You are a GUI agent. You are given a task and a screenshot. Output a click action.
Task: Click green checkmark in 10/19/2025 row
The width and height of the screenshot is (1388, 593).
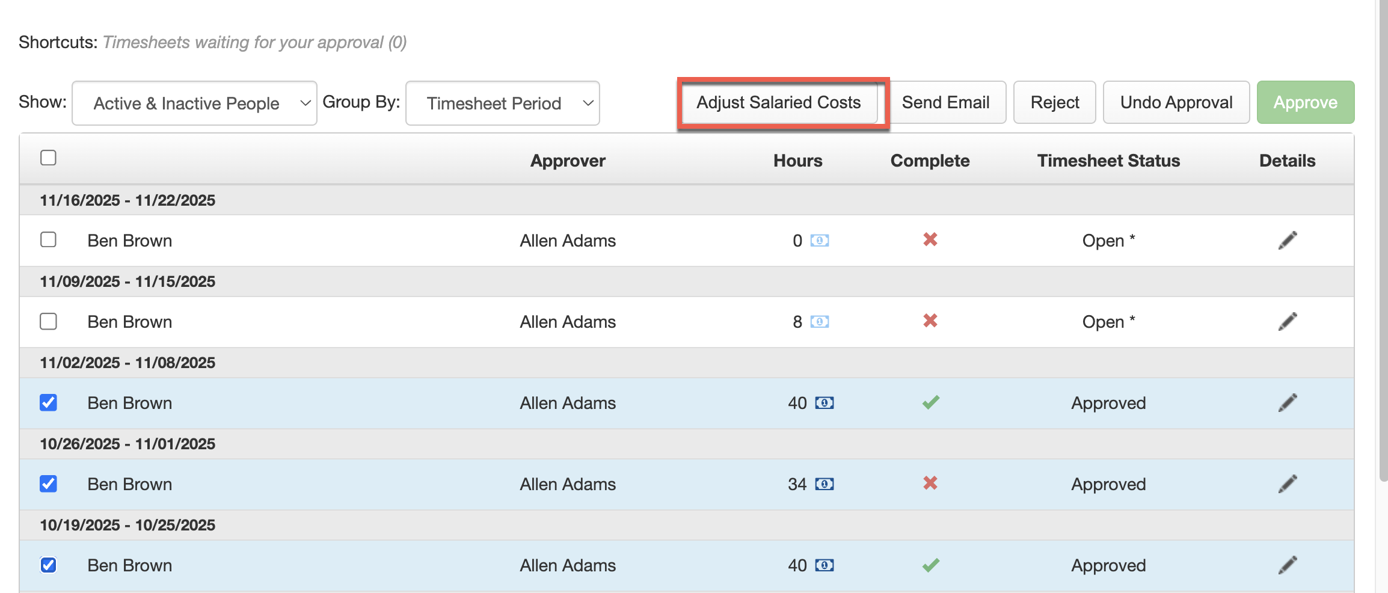pos(930,565)
